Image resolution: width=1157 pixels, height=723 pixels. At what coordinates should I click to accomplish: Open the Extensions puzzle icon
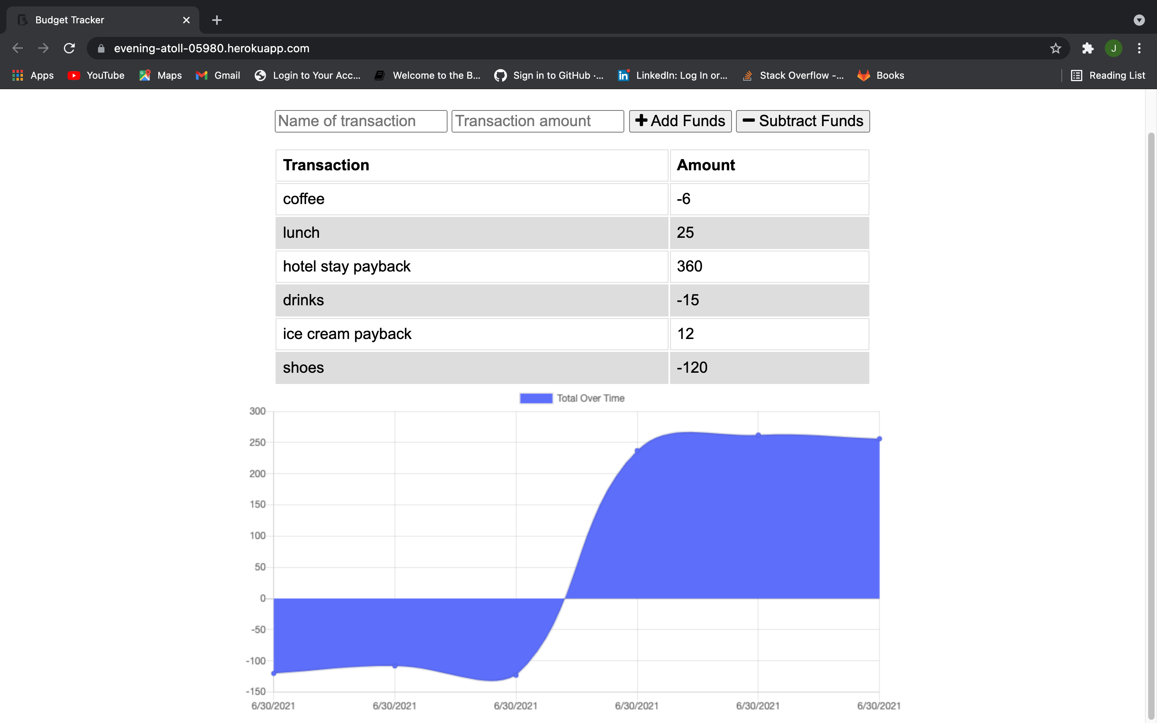1087,48
